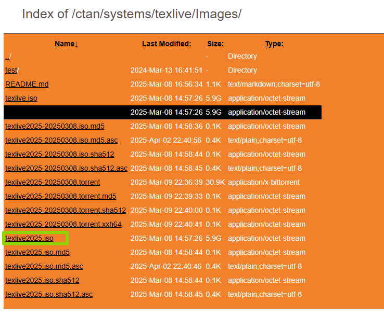This screenshot has height=316, width=384.
Task: Open texlive2025-20250308.iso.sha512 link
Action: (x=59, y=154)
